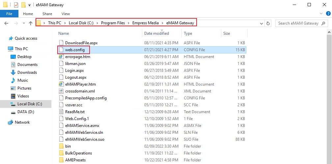Screen dimensions: 332x164
Task: Click the vertical scrollbar up arrow
Action: (x=329, y=32)
